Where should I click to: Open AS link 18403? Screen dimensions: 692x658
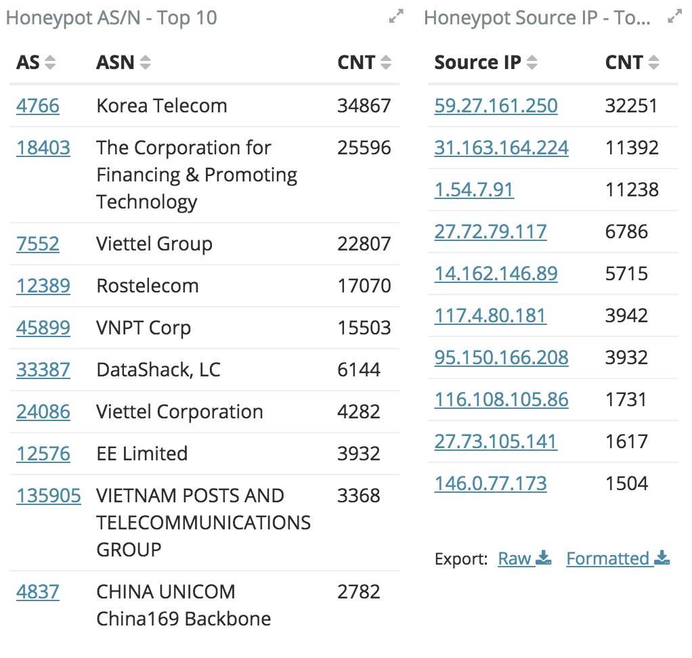click(43, 148)
